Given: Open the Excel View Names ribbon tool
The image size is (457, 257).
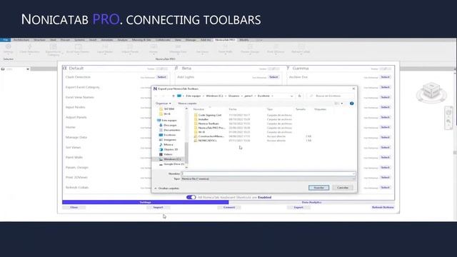Looking at the screenshot, I should (78, 49).
